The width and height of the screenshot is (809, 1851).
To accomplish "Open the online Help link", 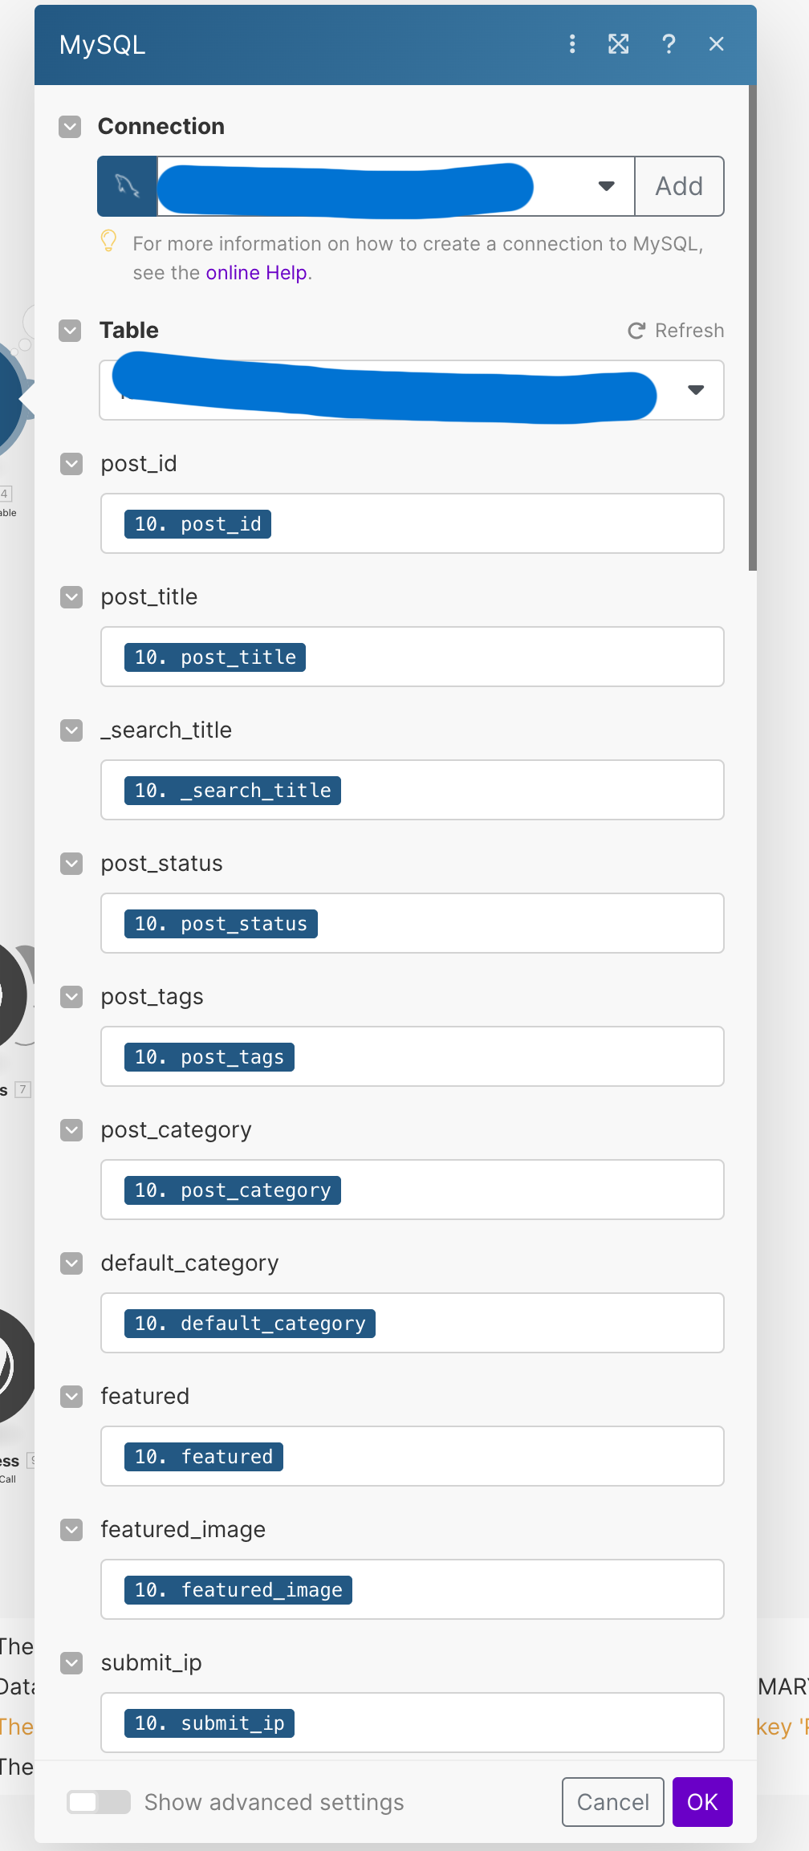I will (256, 273).
